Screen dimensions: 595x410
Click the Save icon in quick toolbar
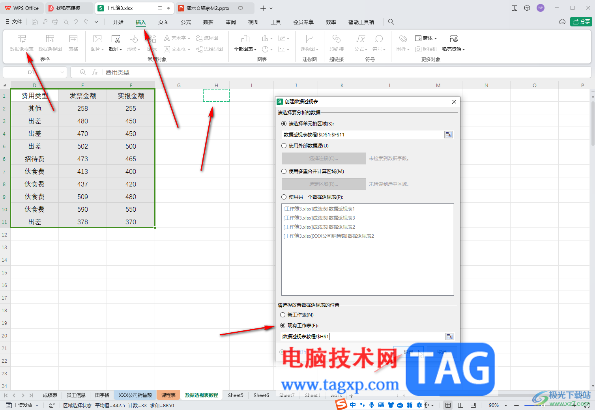35,22
